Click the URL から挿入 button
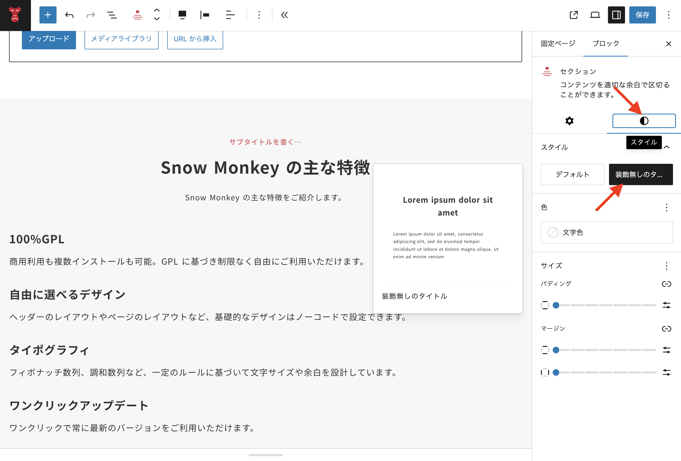This screenshot has height=461, width=681. click(x=195, y=39)
